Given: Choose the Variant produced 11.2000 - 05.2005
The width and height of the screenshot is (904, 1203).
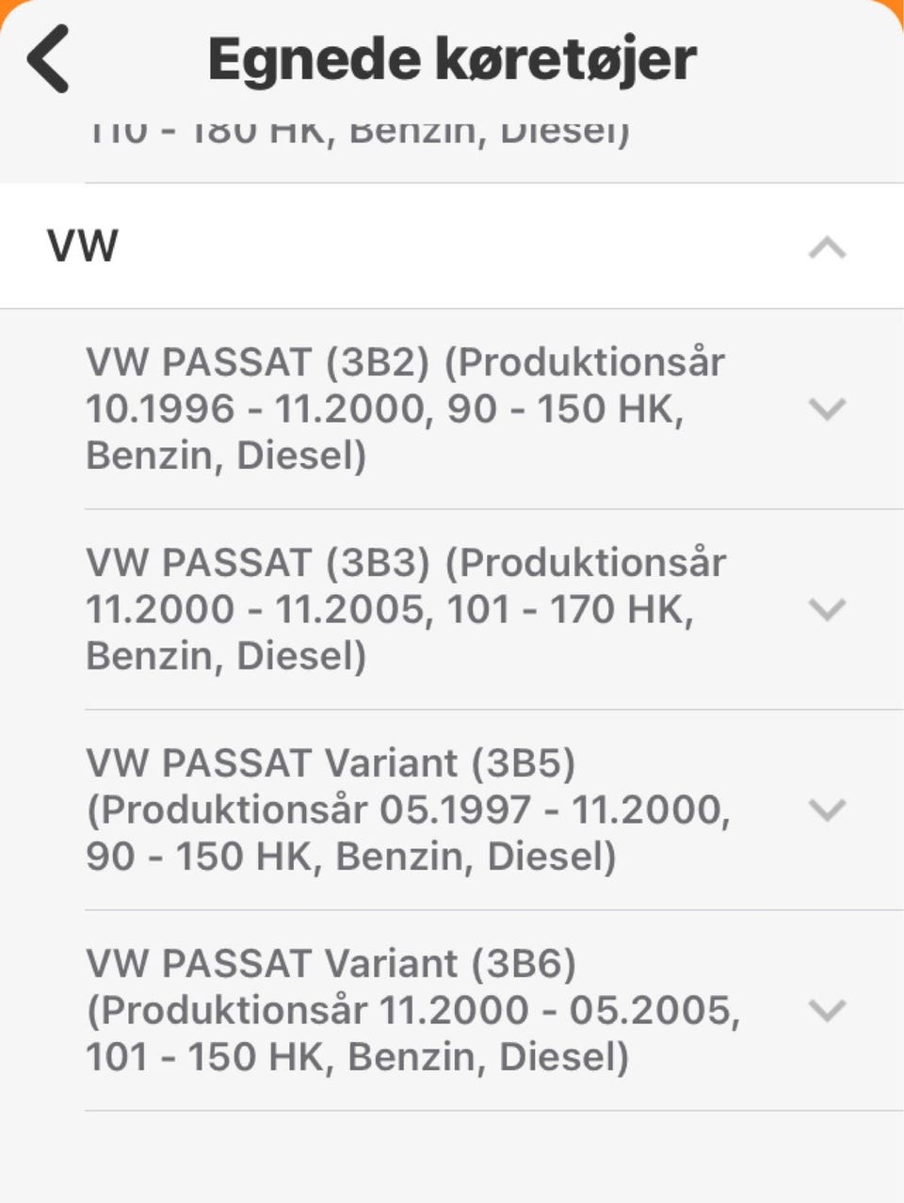Looking at the screenshot, I should pos(412,1010).
